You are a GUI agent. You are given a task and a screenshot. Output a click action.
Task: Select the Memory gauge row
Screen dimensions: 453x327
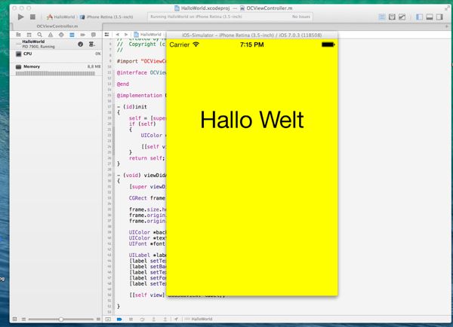click(x=56, y=69)
